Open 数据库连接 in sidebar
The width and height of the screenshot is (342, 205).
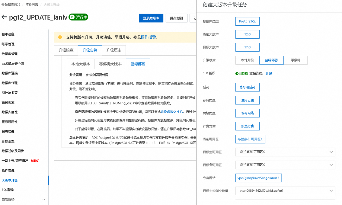[9, 73]
